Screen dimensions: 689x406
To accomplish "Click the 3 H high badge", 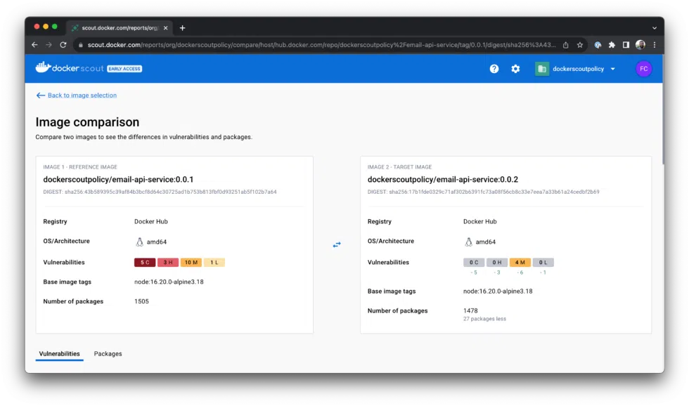I will (168, 263).
